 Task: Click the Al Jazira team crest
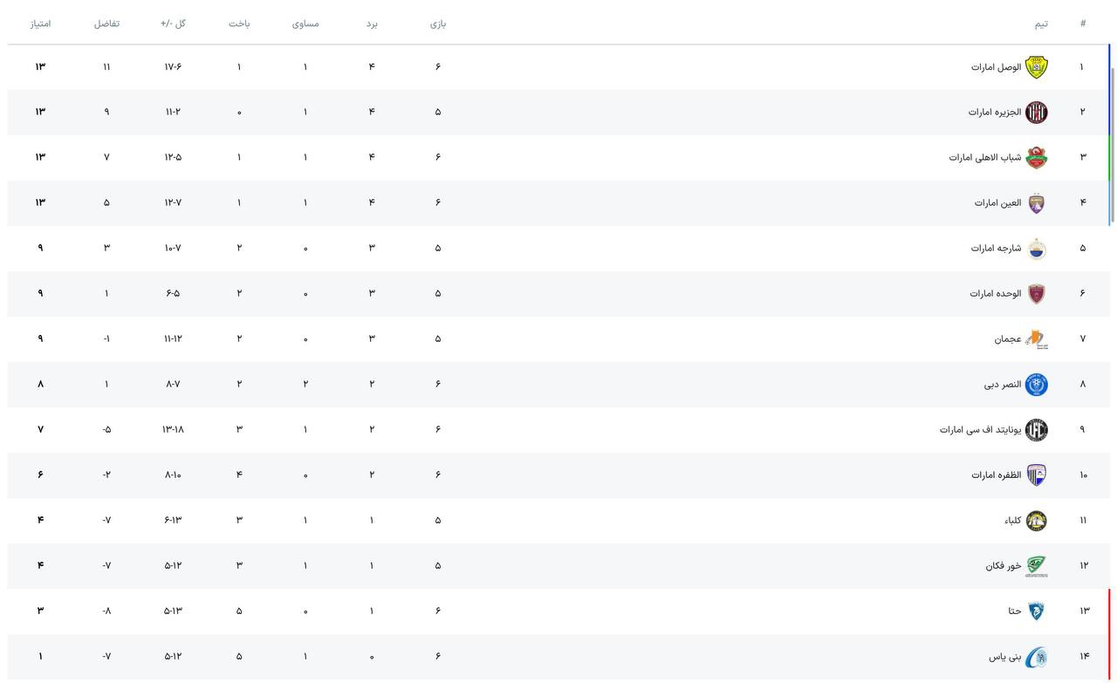click(1036, 113)
